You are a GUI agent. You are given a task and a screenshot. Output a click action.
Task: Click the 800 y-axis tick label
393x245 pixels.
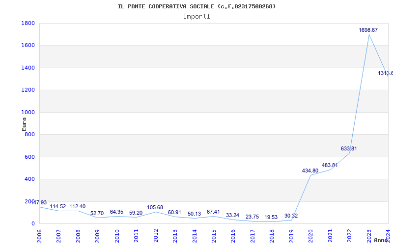click(30, 134)
